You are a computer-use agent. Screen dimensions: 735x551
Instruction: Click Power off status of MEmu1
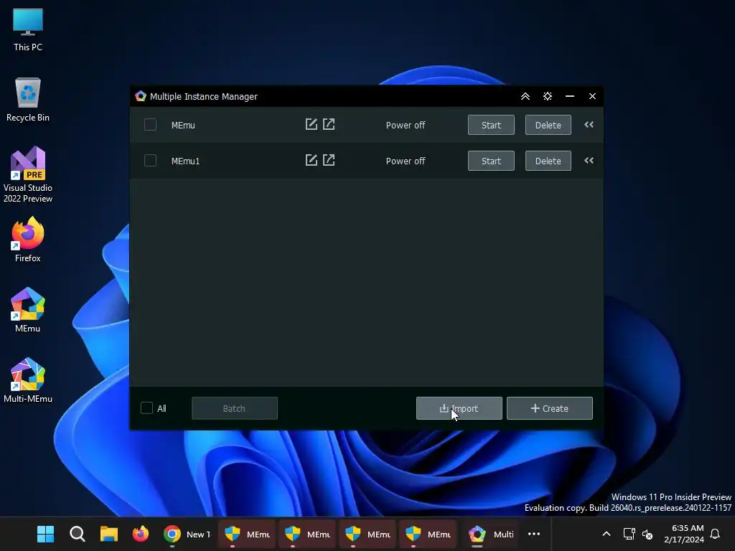click(406, 161)
